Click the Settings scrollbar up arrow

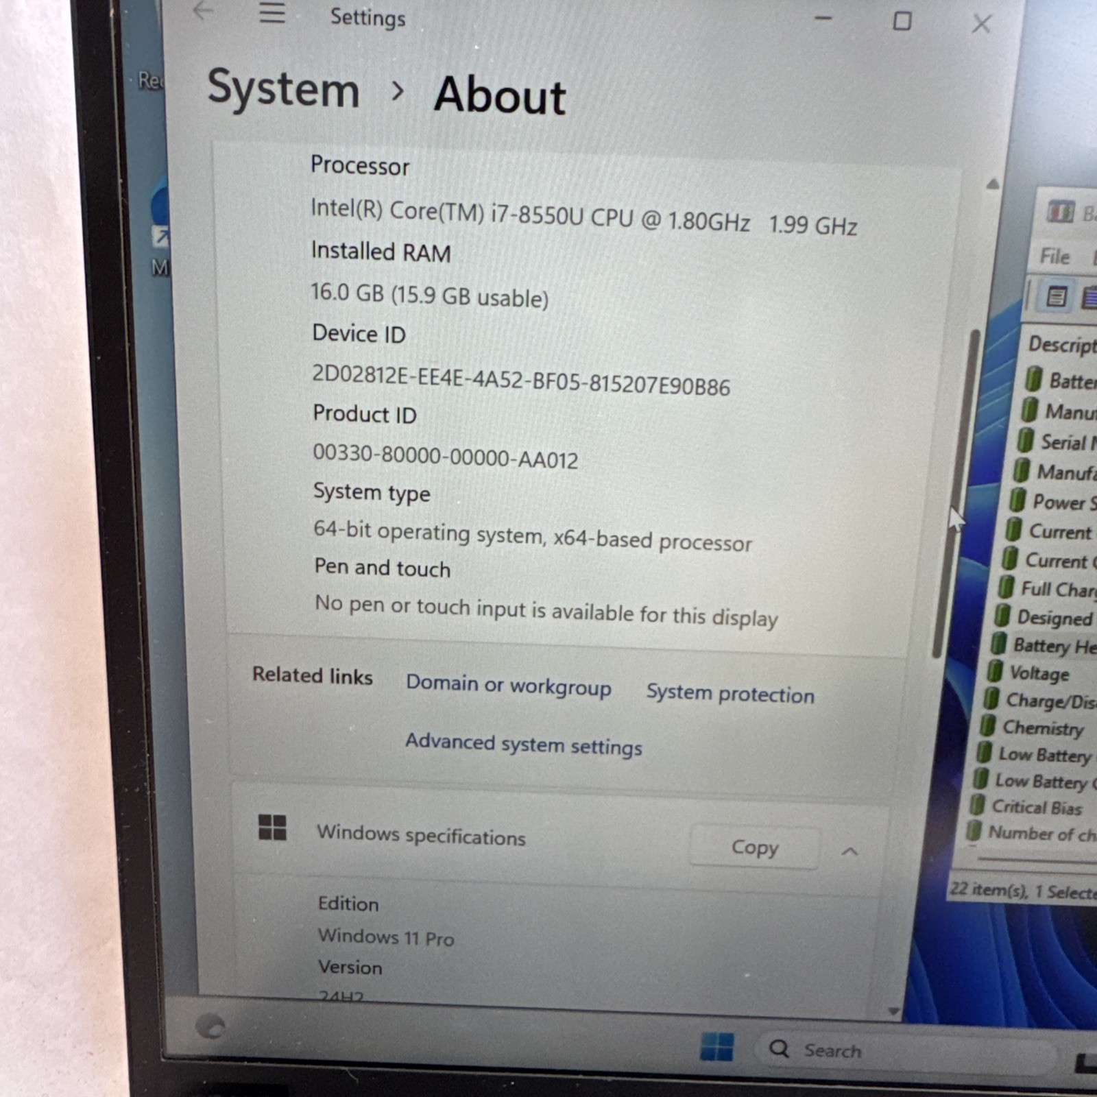pyautogui.click(x=992, y=184)
